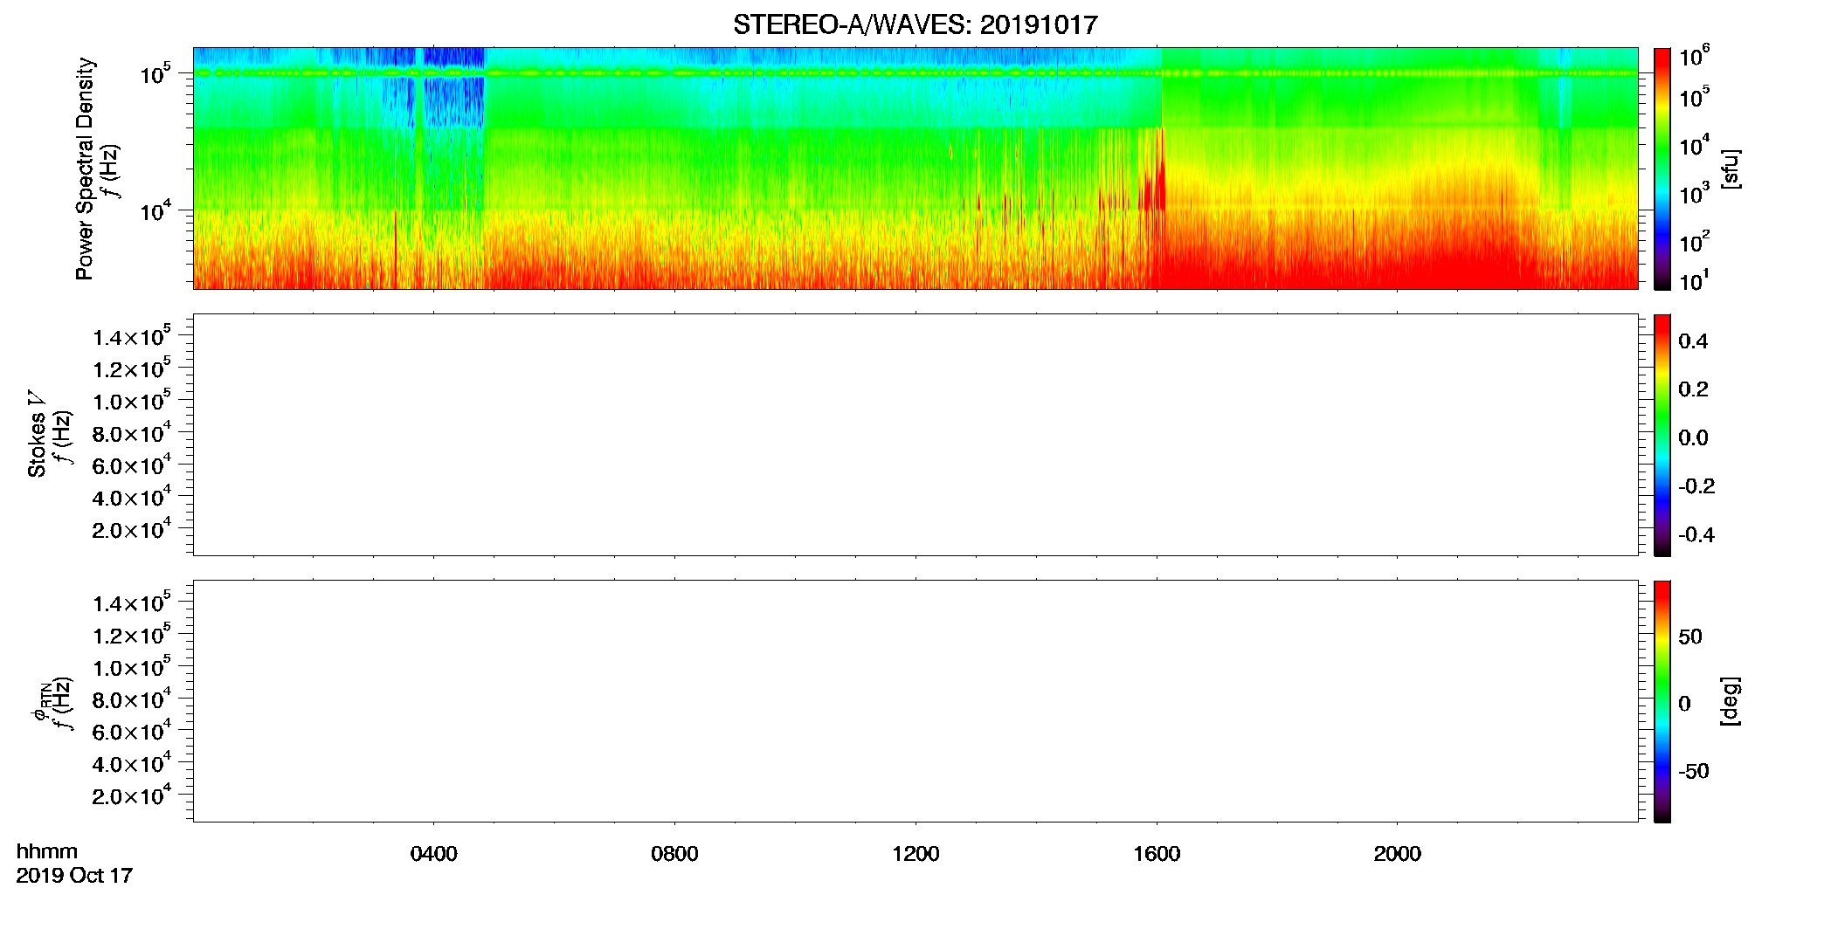Click the 1.4×10^5 tick in Stokes V panel
This screenshot has height=943, width=1831.
[132, 336]
